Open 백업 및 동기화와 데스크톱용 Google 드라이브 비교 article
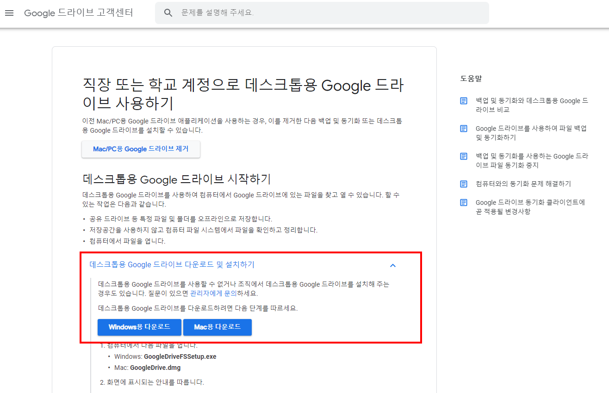The height and width of the screenshot is (393, 609). point(532,105)
